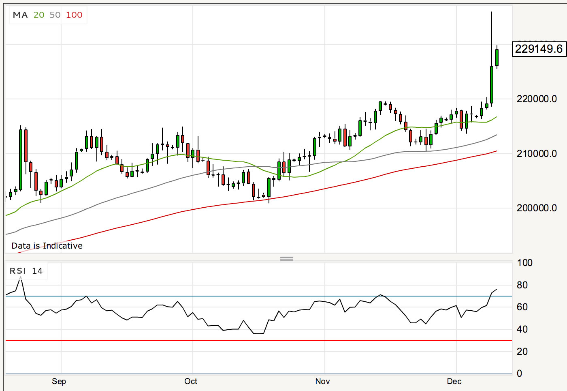Screen dimensions: 567x391
Task: Click the RSI axis label 40
Action: [x=522, y=329]
